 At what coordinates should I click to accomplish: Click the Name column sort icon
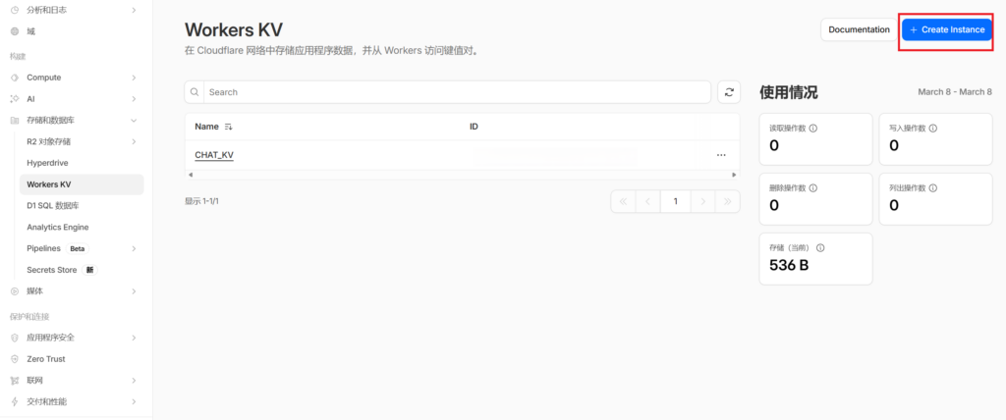[229, 127]
